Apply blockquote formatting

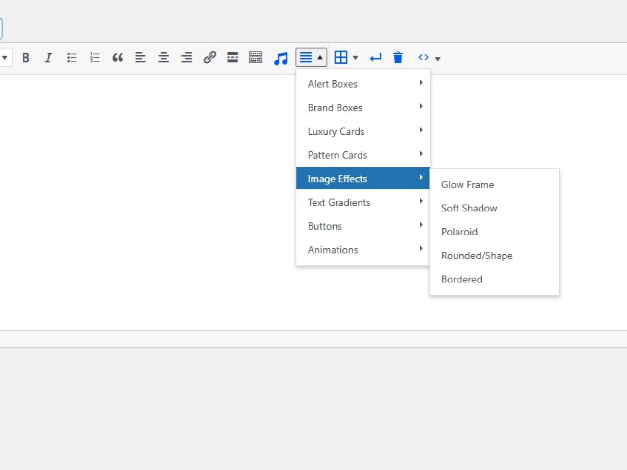pos(118,58)
